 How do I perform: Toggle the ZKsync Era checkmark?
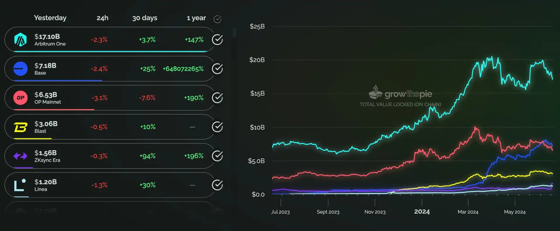pos(217,156)
